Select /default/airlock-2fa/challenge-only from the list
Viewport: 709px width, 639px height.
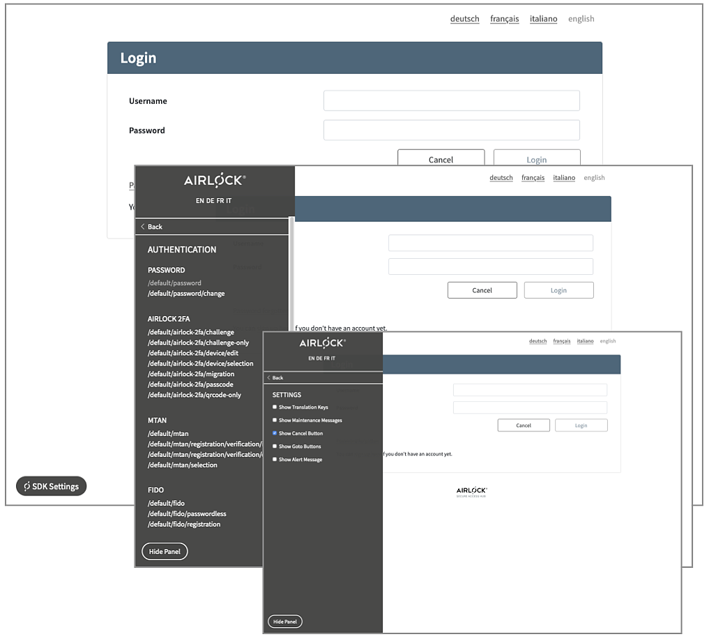point(198,343)
